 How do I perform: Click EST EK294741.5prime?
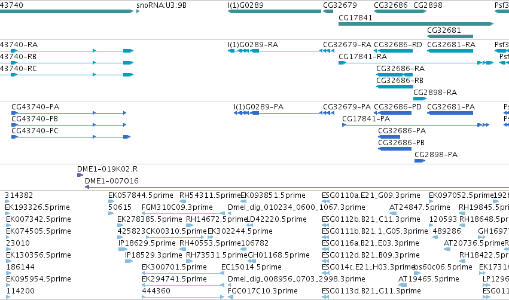(x=184, y=286)
